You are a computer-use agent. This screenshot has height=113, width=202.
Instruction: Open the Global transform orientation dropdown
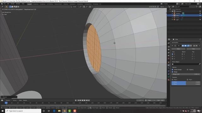(x=74, y=7)
